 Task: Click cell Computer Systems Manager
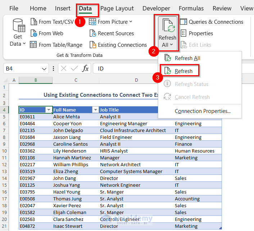136,171
